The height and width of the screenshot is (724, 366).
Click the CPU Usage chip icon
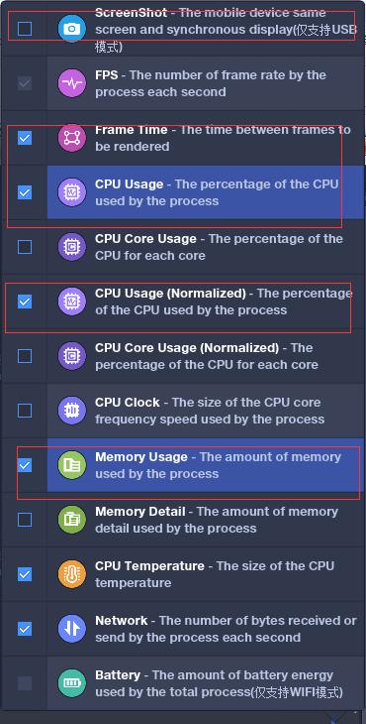[72, 192]
